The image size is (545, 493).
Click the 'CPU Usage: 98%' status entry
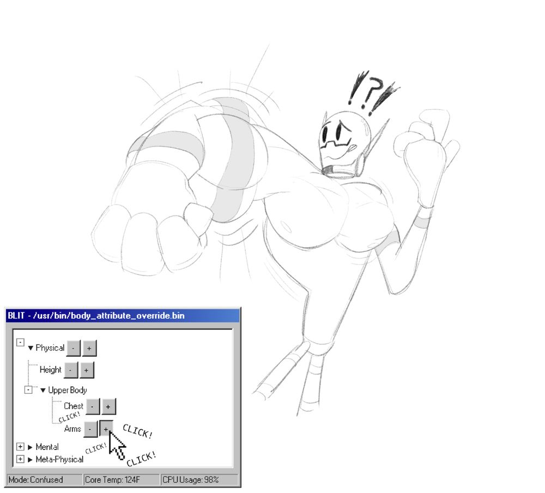point(199,480)
